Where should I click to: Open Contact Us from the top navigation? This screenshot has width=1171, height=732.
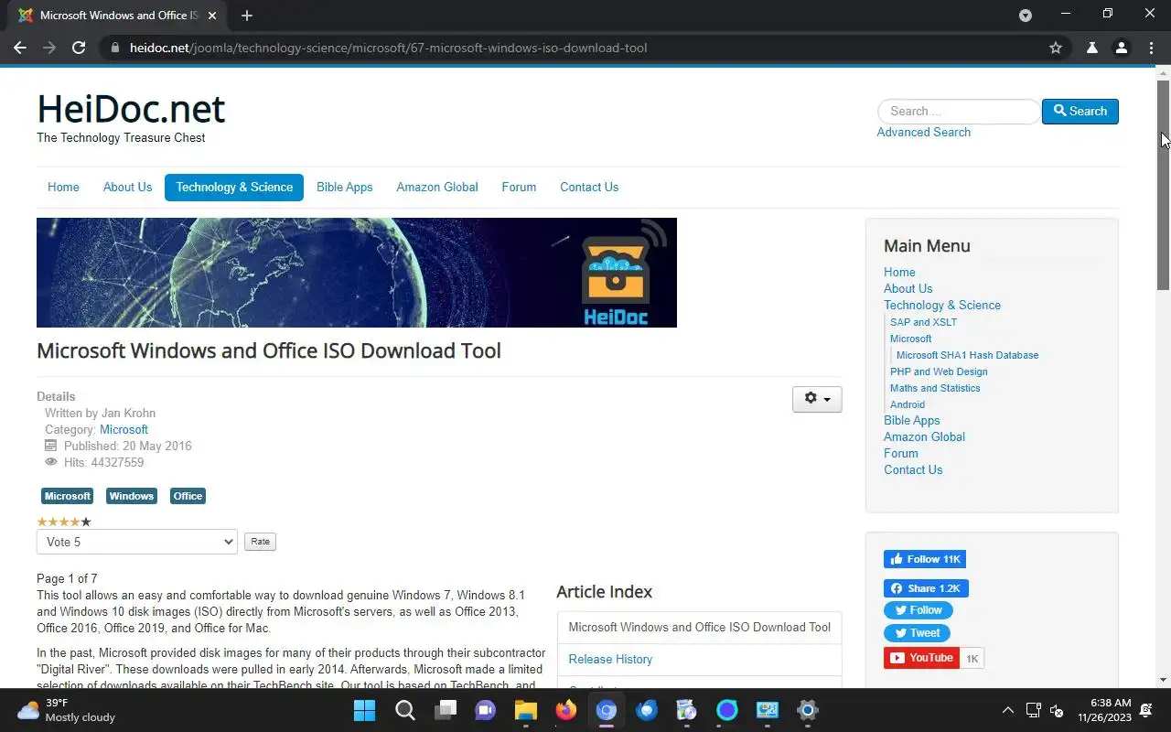(589, 187)
